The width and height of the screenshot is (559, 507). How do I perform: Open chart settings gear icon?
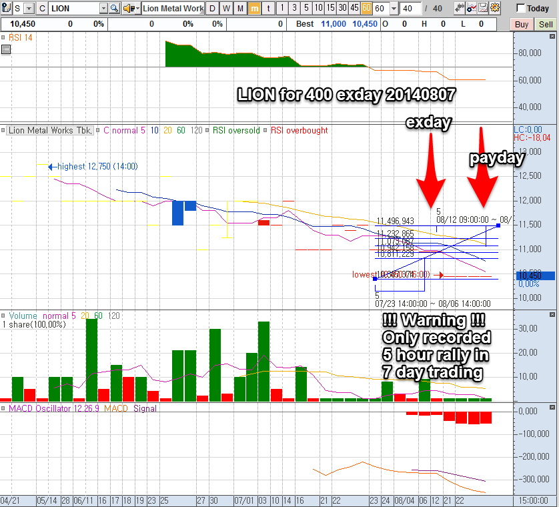pyautogui.click(x=495, y=8)
